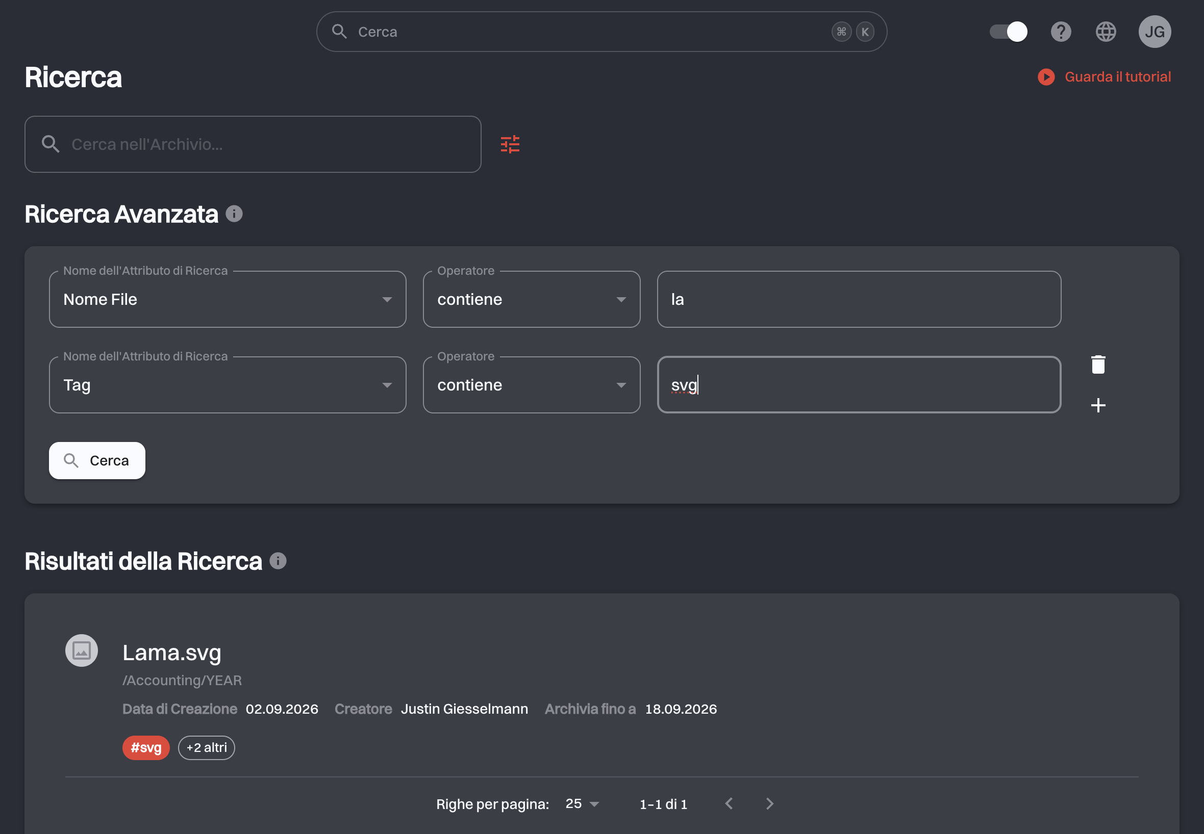Click the creator name Justin Giesselmann
The image size is (1204, 834).
(464, 709)
